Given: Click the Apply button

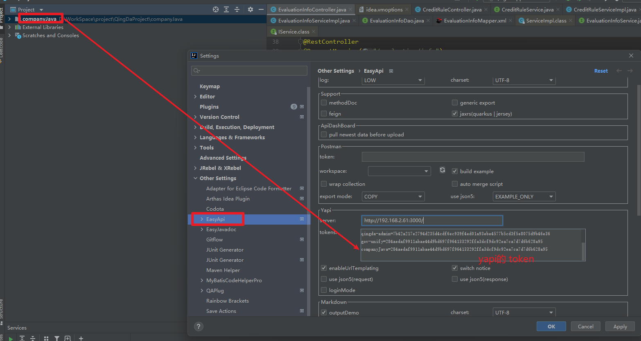Looking at the screenshot, I should (620, 326).
